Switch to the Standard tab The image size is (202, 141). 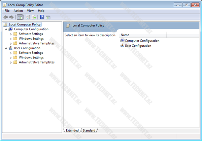(89, 130)
